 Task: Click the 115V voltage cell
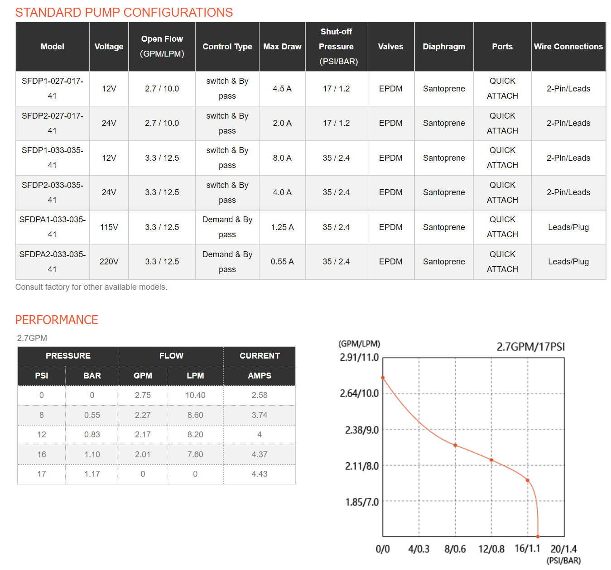109,227
